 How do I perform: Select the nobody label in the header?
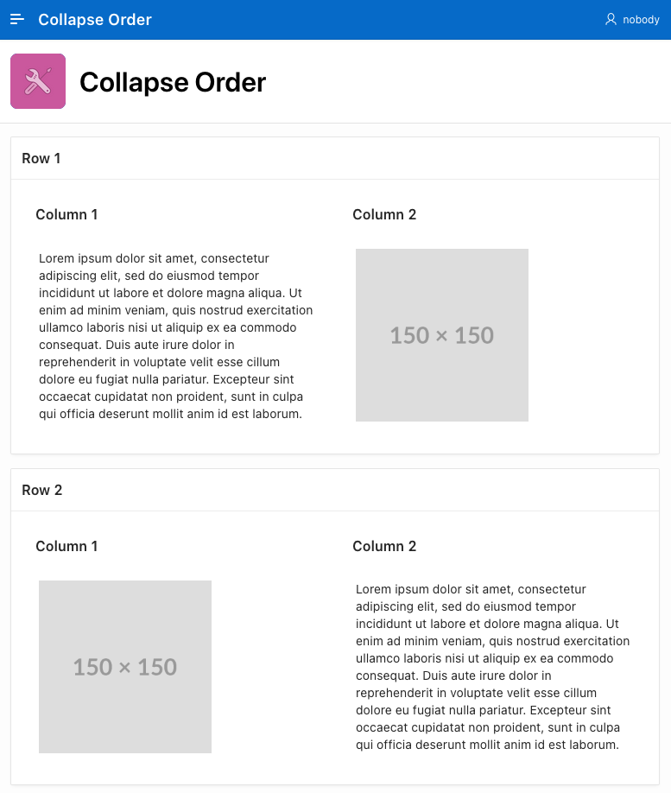[641, 19]
